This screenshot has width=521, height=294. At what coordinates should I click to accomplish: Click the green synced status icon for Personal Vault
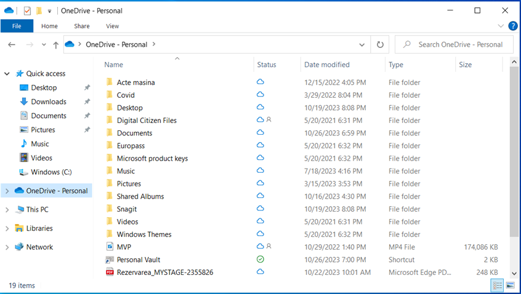(x=260, y=259)
